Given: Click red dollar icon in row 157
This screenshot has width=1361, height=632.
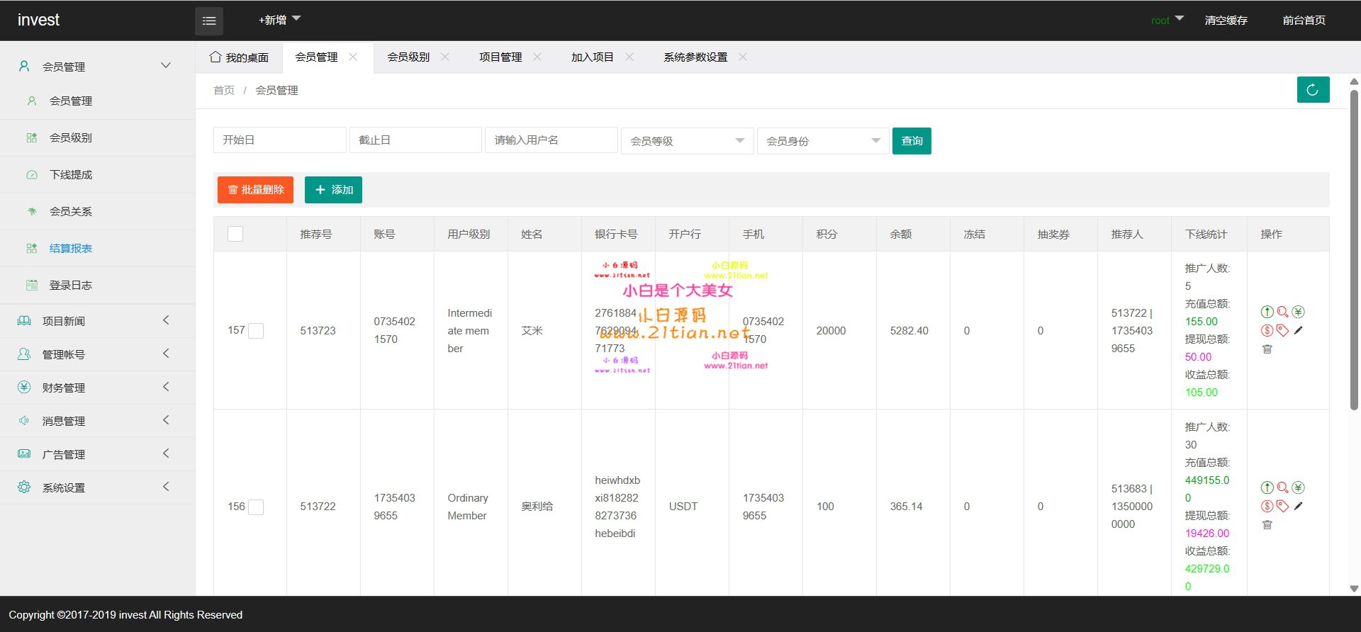Looking at the screenshot, I should (1267, 330).
